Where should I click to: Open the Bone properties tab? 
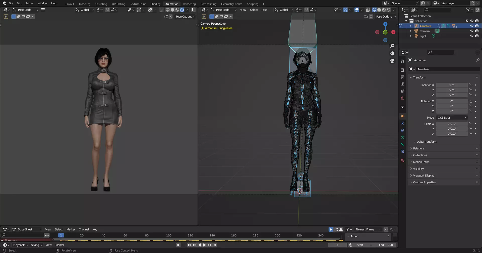(402, 144)
